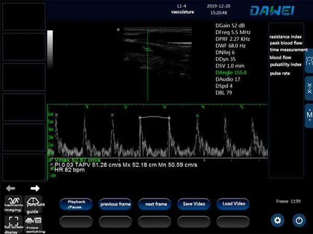Select the resistance index measurement

coord(285,37)
